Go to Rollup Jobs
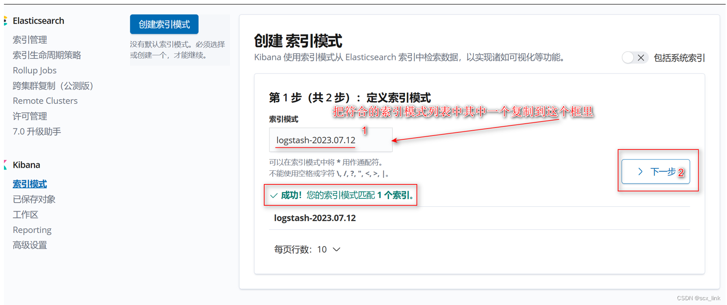The image size is (727, 305). [x=35, y=70]
